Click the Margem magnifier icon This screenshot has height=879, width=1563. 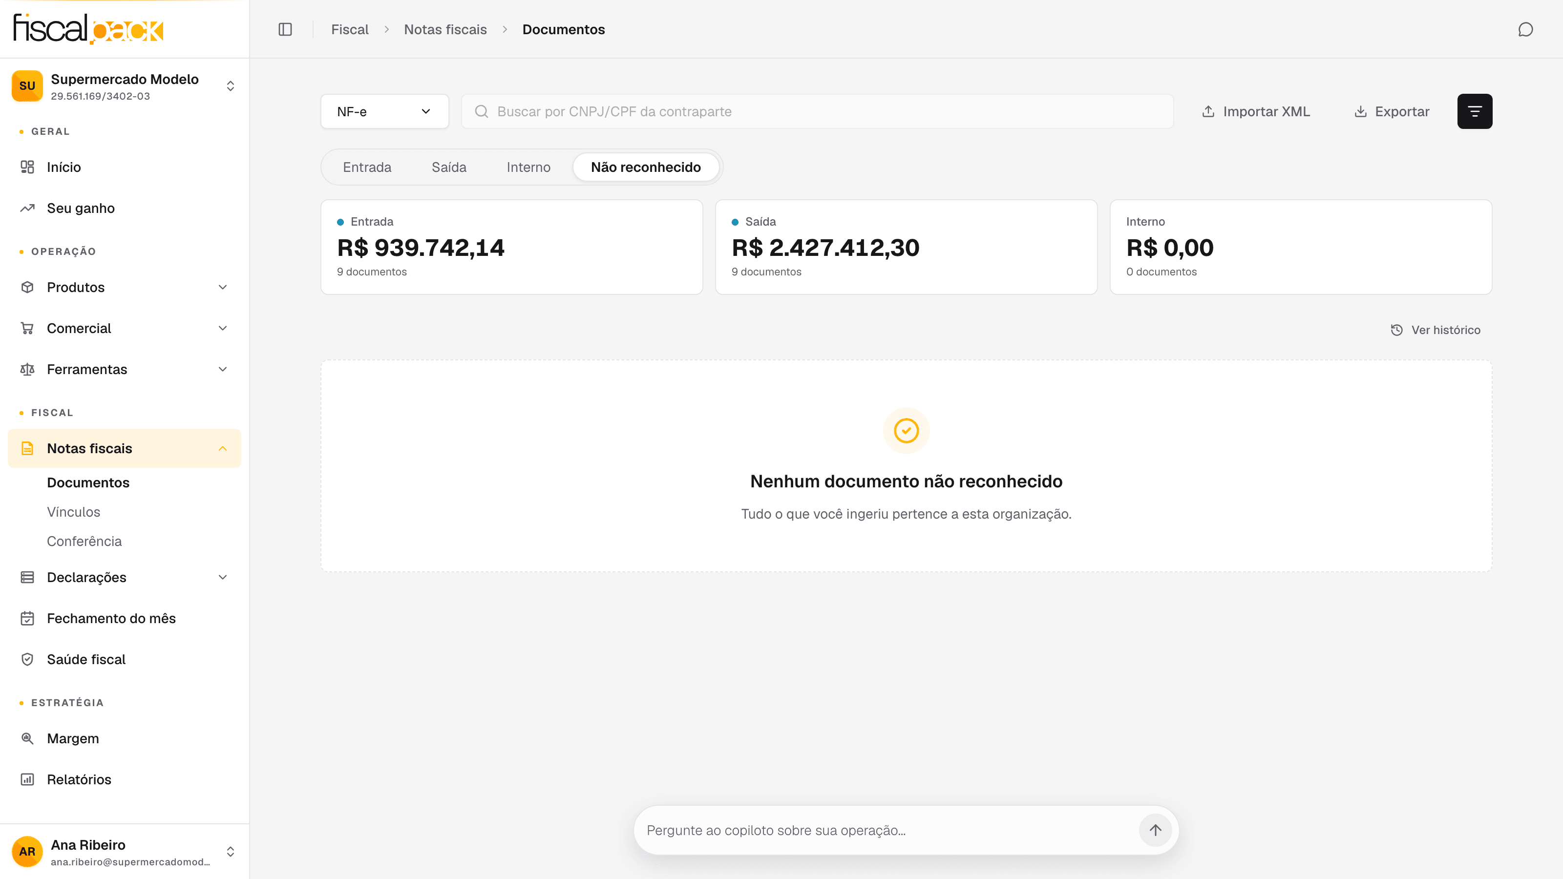click(27, 738)
